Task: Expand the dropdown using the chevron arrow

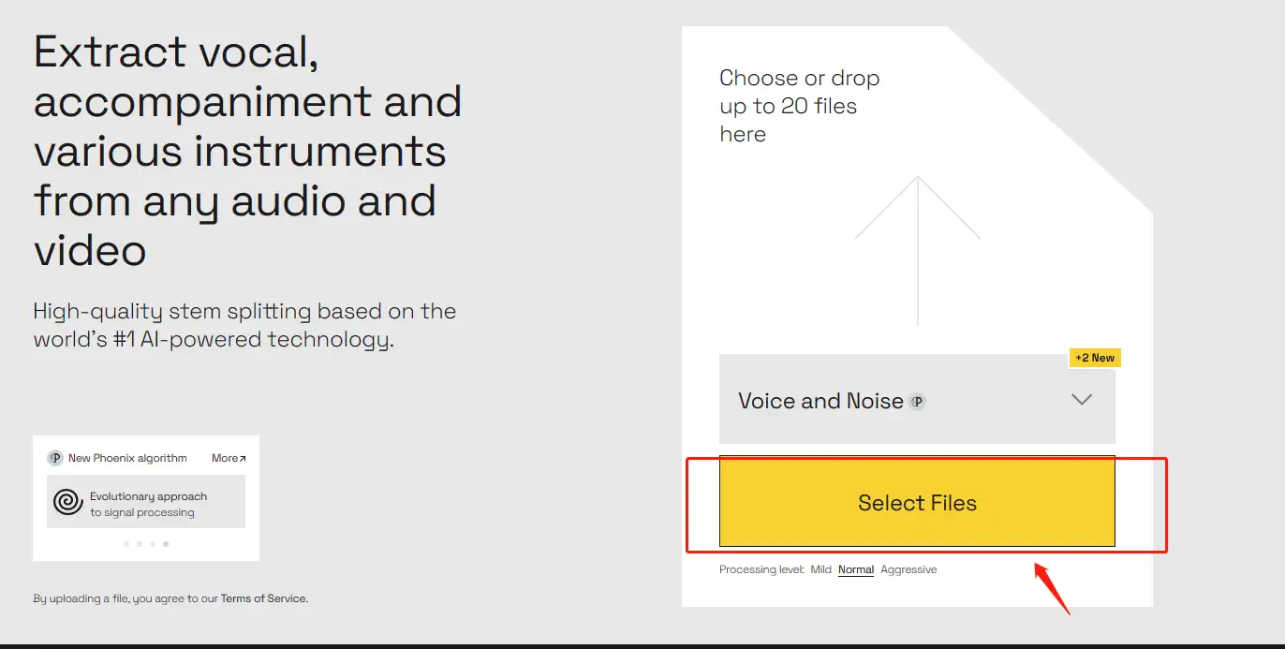Action: [1082, 400]
